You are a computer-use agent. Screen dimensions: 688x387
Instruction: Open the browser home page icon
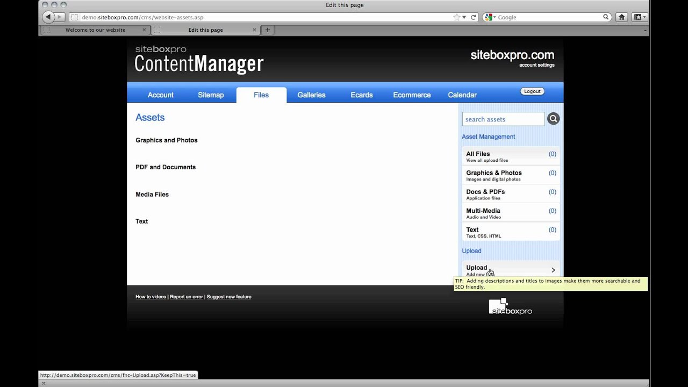click(622, 17)
